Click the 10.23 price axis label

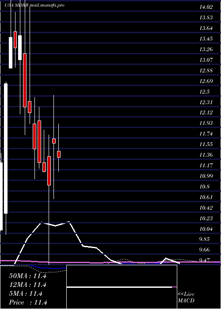click(206, 219)
